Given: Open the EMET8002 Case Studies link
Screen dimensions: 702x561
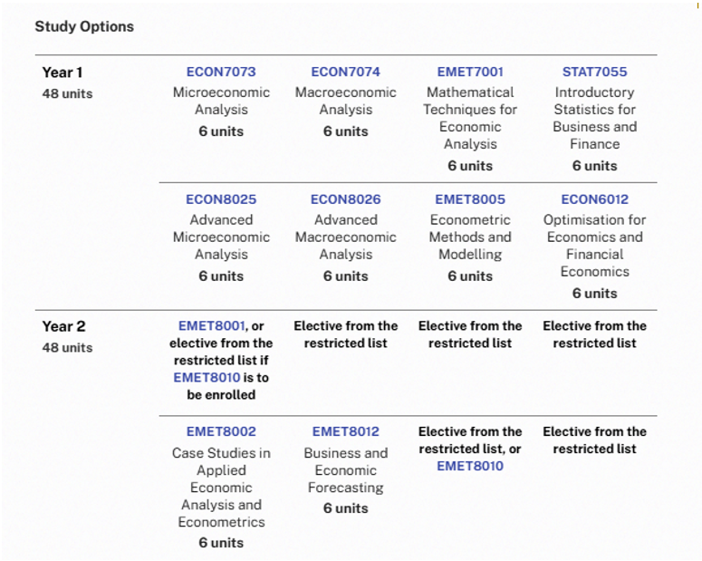Looking at the screenshot, I should click(221, 431).
